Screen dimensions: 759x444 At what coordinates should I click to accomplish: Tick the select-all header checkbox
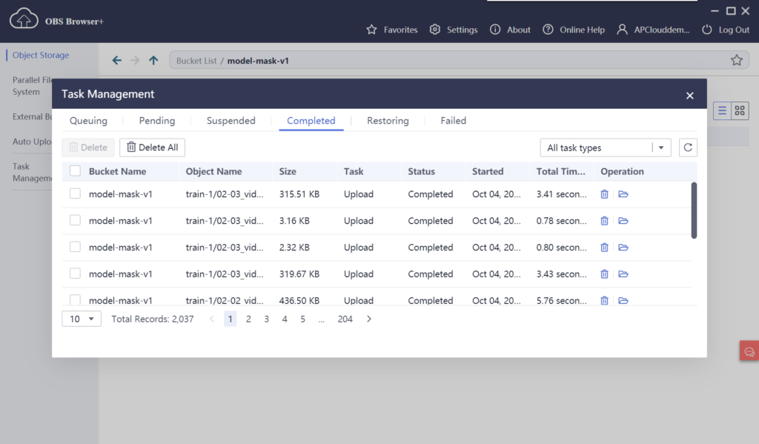click(75, 171)
